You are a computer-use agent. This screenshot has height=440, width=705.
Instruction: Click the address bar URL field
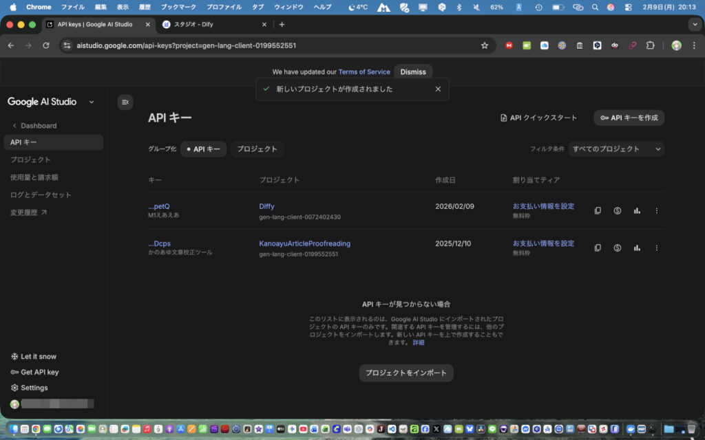(x=275, y=45)
